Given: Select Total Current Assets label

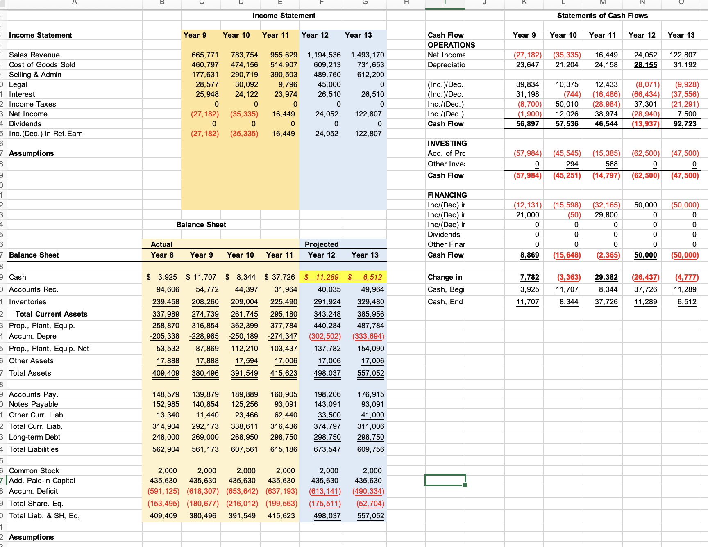Looking at the screenshot, I should (x=52, y=314).
